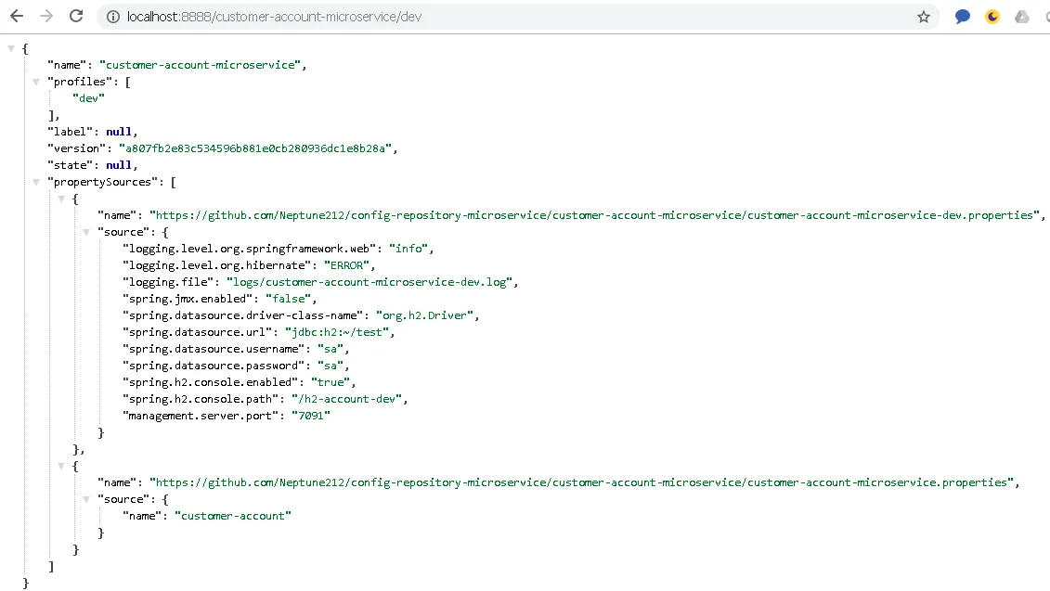Viewport: 1050px width, 591px height.
Task: Select the "propertySources" key
Action: pos(102,182)
